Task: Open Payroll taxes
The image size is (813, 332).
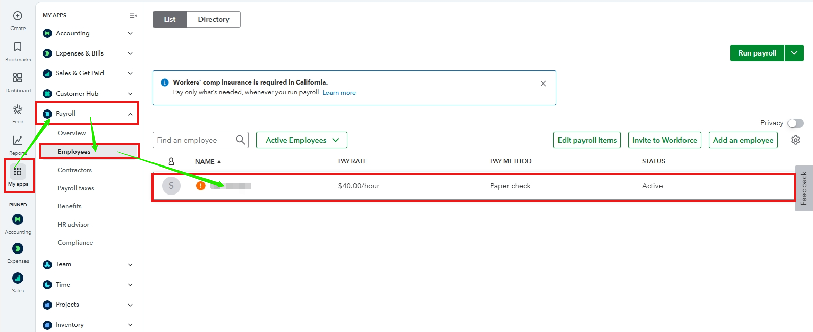Action: (75, 188)
